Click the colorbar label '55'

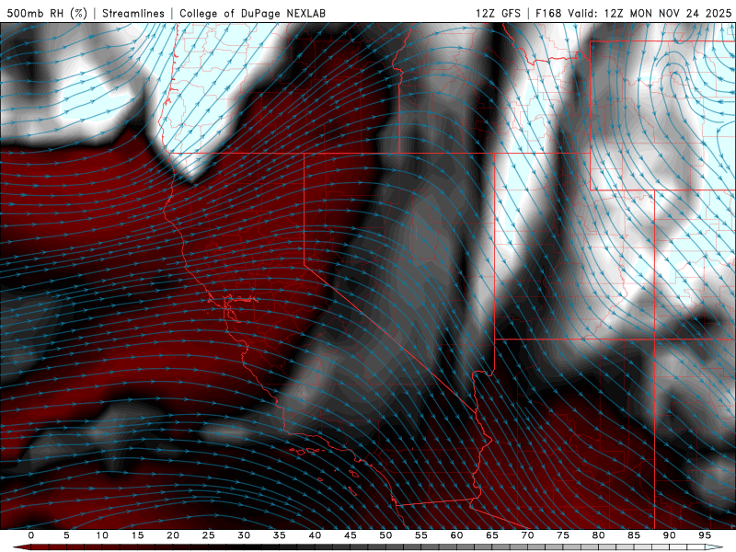pos(421,535)
